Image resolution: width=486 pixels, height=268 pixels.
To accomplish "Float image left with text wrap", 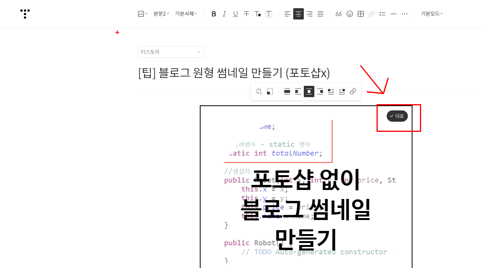I will [x=331, y=92].
